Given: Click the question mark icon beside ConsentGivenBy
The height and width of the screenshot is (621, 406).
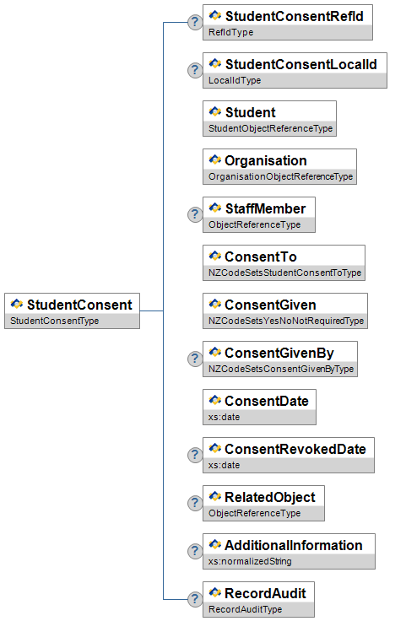Looking at the screenshot, I should (195, 359).
